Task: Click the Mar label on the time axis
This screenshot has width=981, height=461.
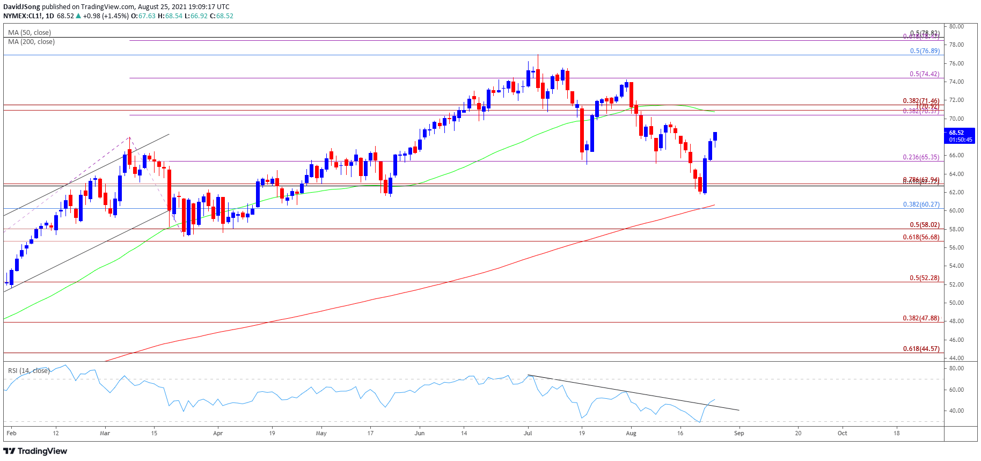Action: click(105, 433)
